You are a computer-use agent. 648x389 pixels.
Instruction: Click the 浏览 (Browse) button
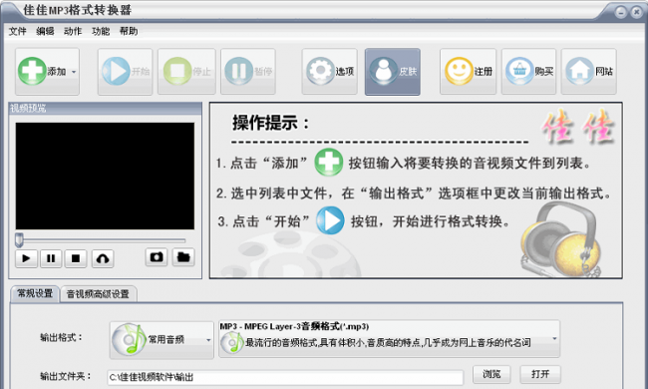491,374
